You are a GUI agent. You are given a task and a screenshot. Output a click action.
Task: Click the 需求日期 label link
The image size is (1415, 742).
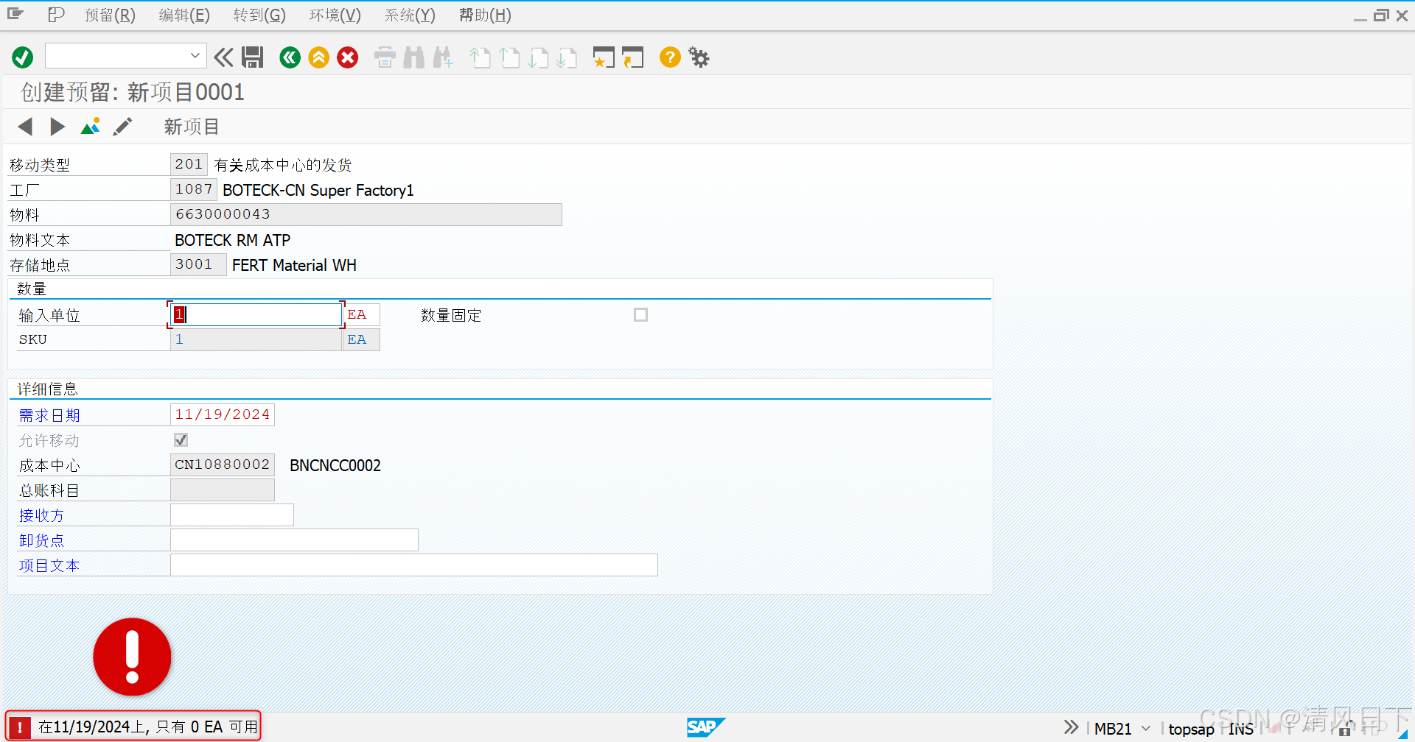[x=49, y=415]
